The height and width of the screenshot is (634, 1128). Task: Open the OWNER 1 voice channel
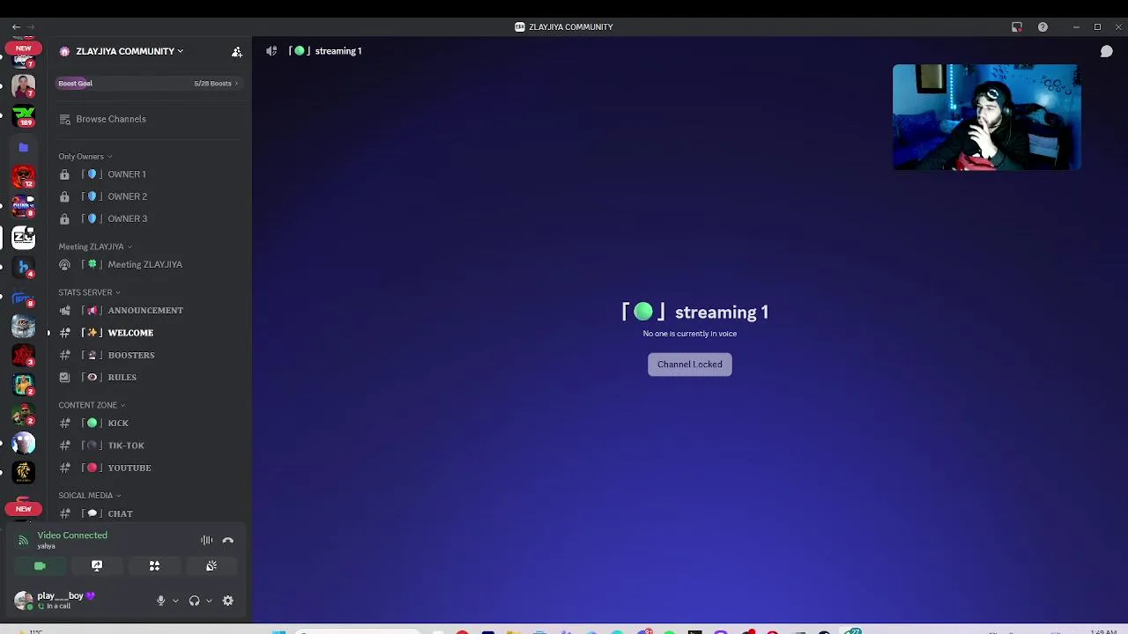point(148,174)
